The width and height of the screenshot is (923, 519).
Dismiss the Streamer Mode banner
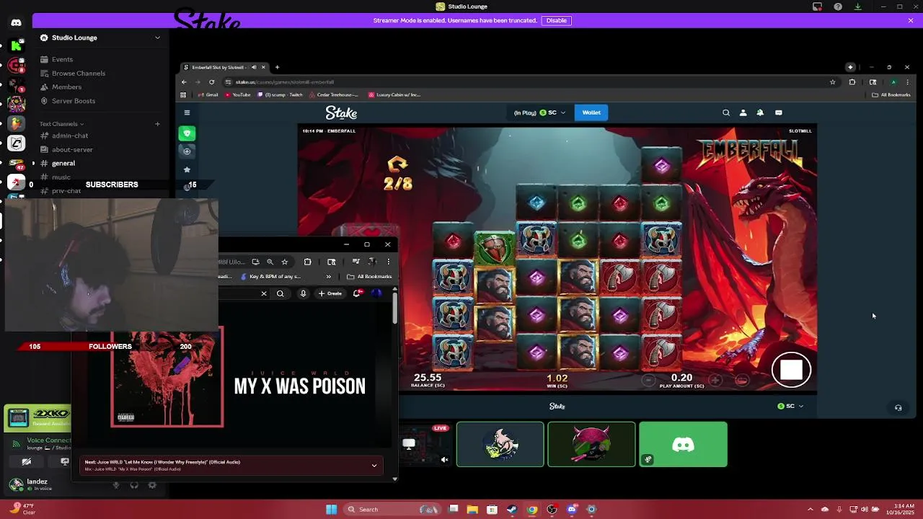[x=911, y=20]
